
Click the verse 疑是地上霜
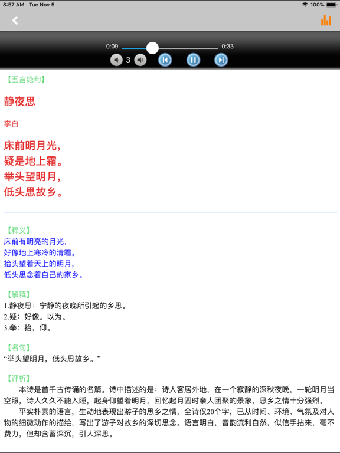coord(33,161)
